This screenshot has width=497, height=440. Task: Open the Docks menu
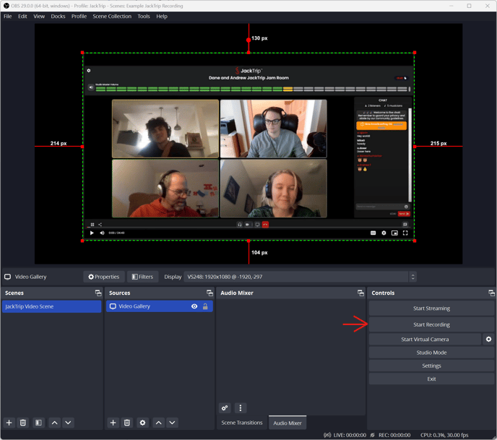click(x=58, y=16)
